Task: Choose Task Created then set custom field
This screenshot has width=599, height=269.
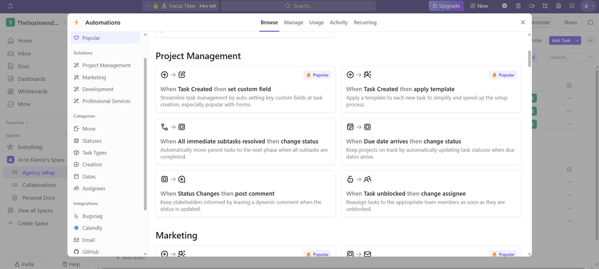Action: coord(245,89)
